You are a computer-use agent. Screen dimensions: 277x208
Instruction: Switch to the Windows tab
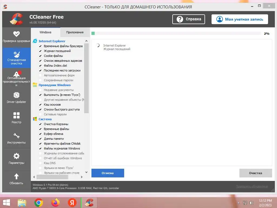coord(45,32)
